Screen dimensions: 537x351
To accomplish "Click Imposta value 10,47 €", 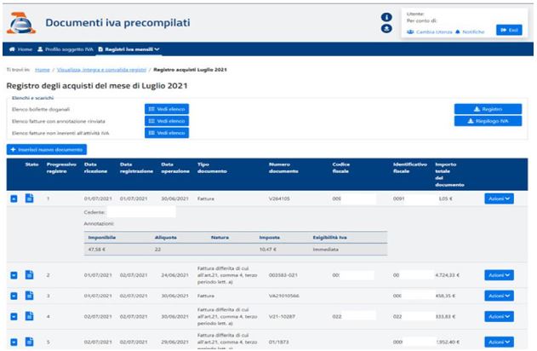I will [x=267, y=250].
